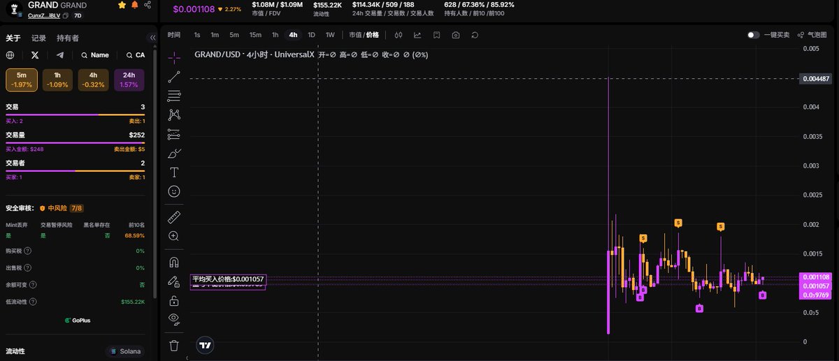Remove drawings with trash icon
The height and width of the screenshot is (361, 839).
174,345
